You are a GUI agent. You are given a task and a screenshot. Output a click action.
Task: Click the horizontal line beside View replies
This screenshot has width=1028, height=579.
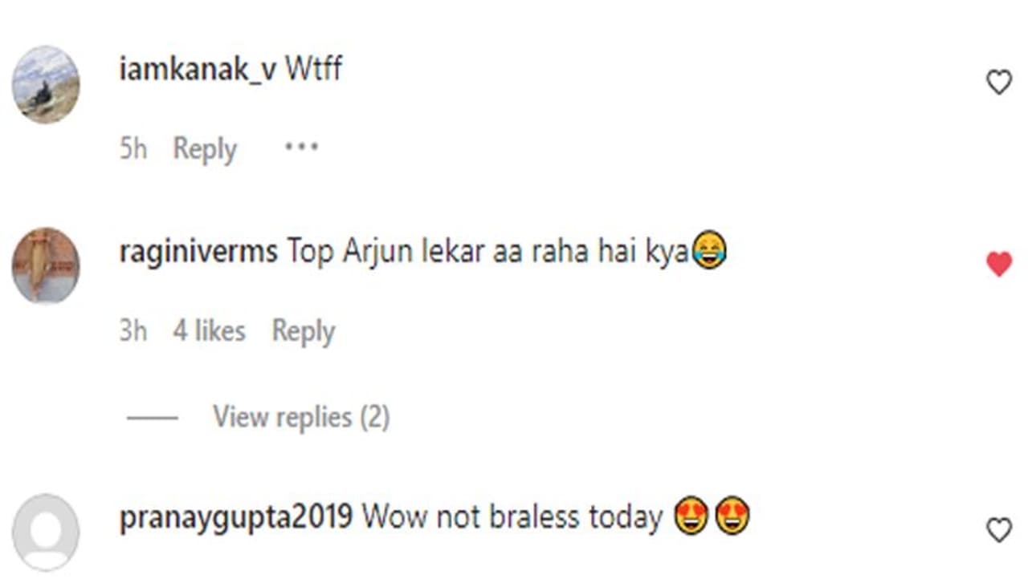[152, 418]
